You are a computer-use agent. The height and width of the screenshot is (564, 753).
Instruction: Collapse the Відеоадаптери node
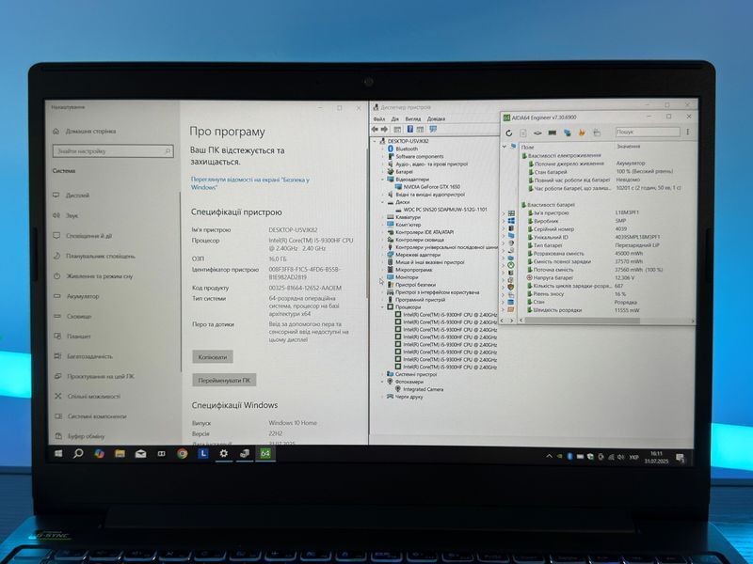point(383,179)
